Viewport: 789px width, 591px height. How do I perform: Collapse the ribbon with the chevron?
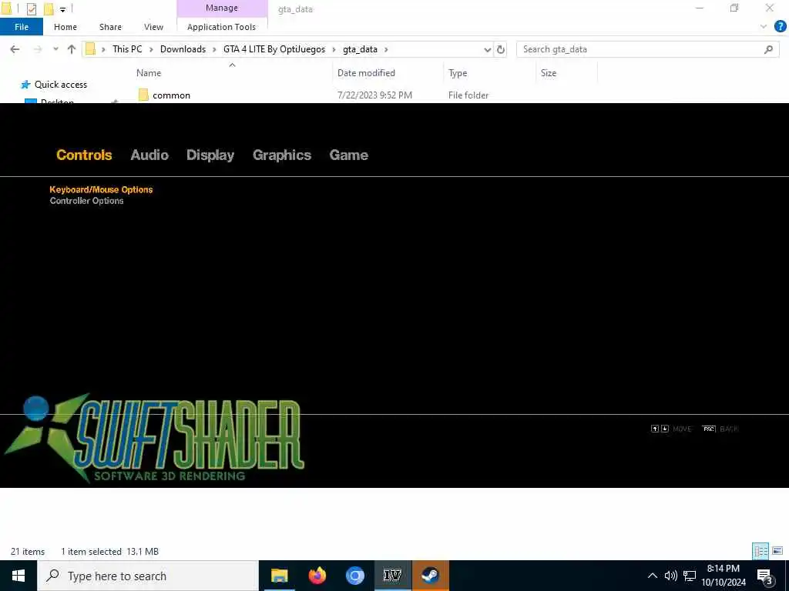764,27
